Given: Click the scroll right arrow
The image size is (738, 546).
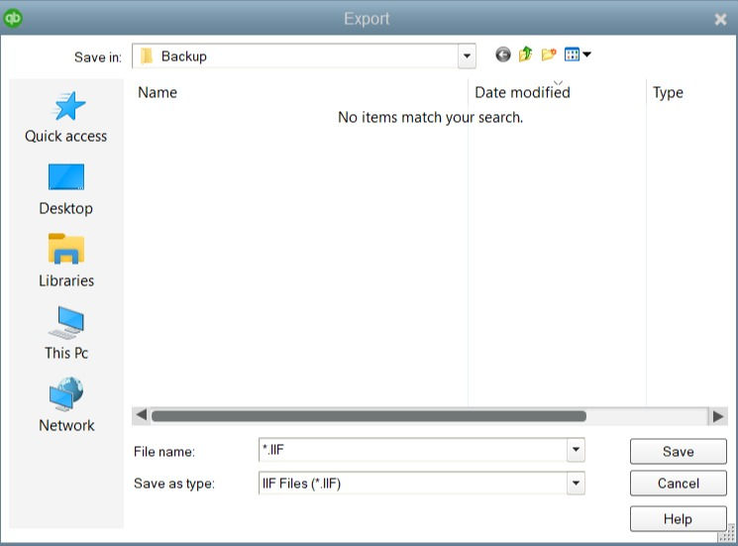Looking at the screenshot, I should click(x=718, y=416).
